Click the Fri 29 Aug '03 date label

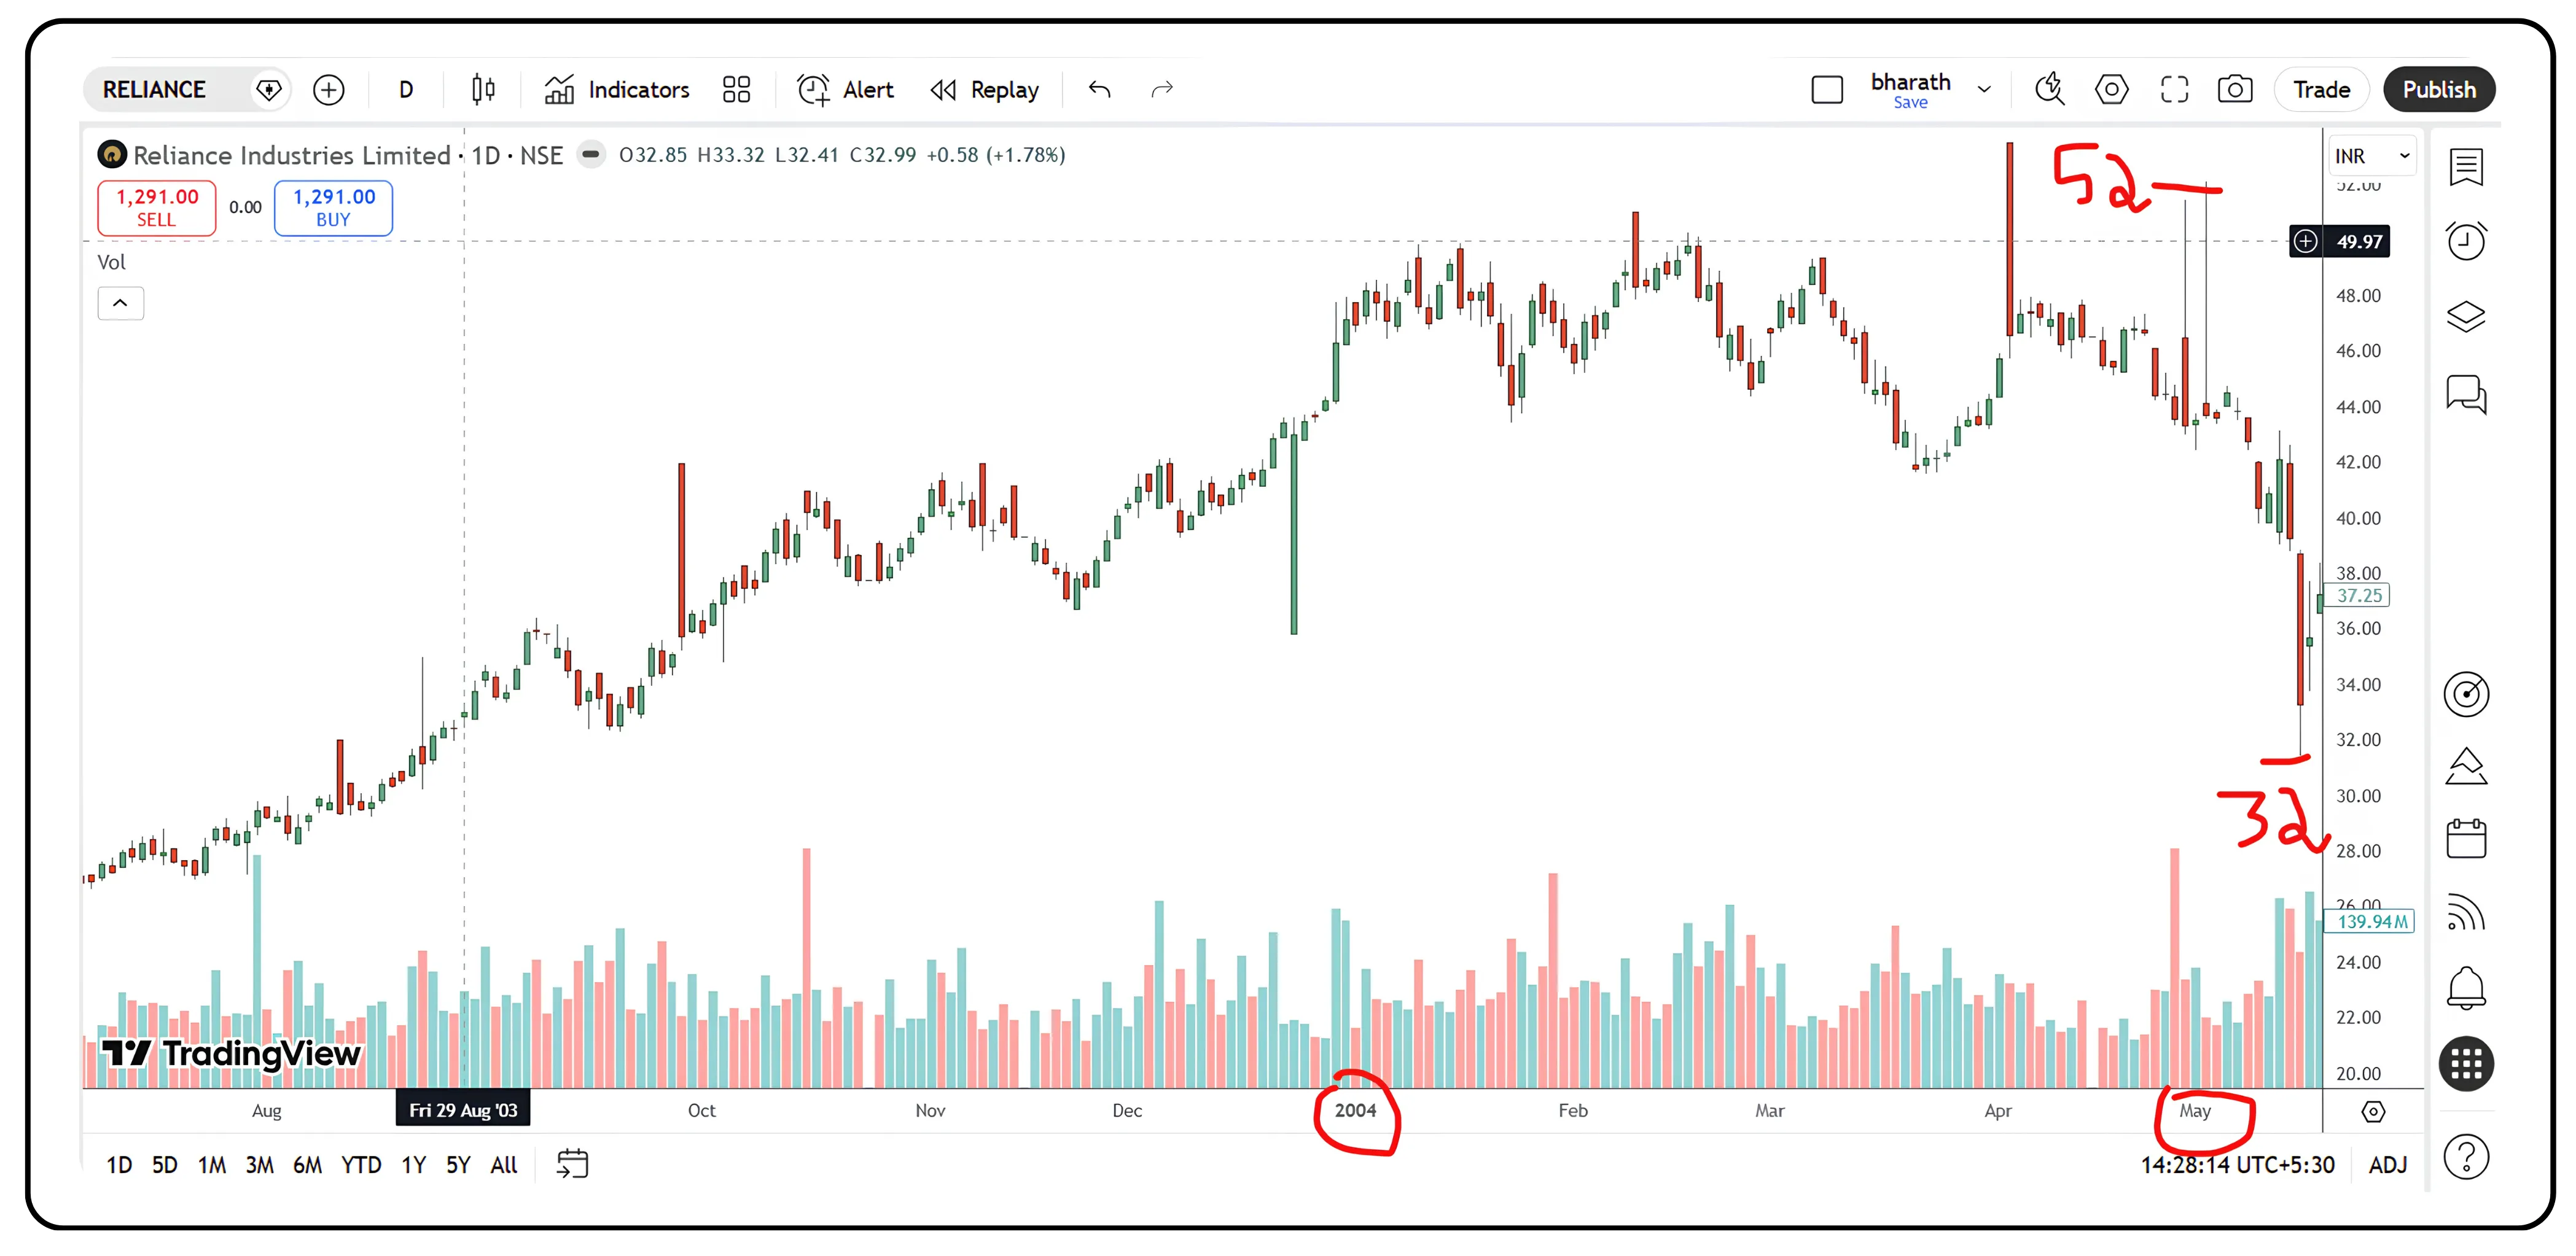463,1111
